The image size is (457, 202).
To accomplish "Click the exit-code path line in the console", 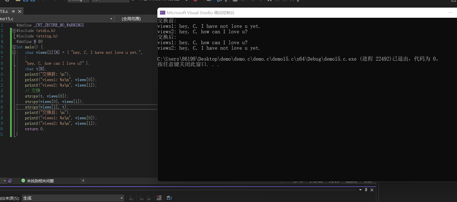I will (x=298, y=59).
